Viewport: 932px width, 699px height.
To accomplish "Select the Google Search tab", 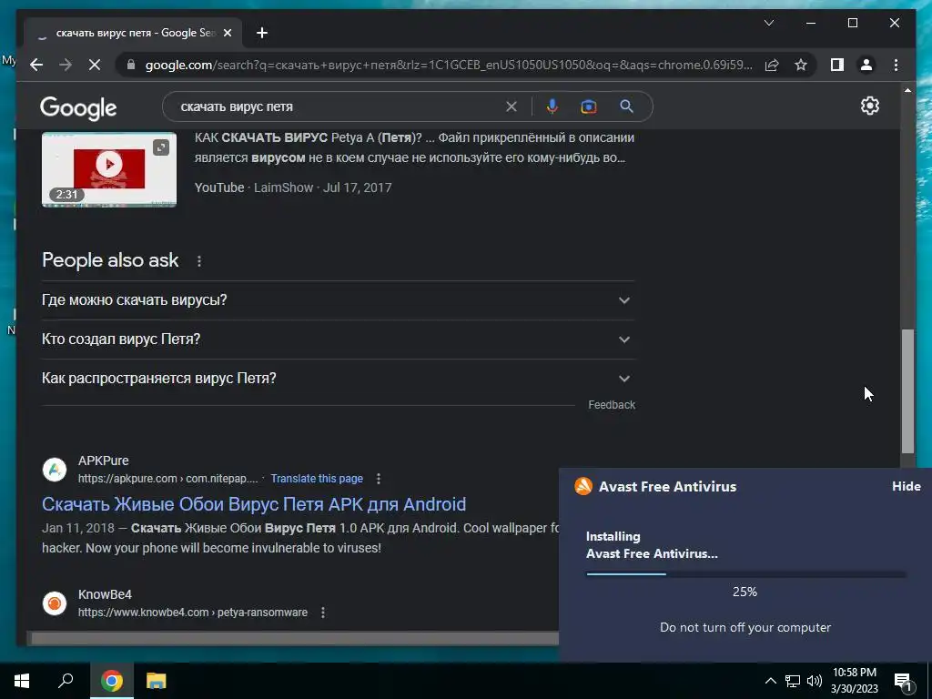I will (133, 34).
